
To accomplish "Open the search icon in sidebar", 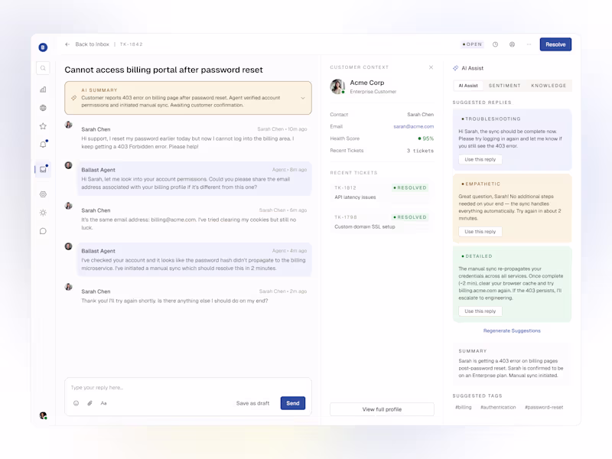I will [x=43, y=68].
